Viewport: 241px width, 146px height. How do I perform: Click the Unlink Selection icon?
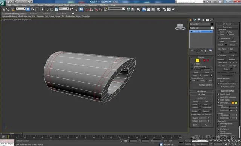[x=8, y=9]
